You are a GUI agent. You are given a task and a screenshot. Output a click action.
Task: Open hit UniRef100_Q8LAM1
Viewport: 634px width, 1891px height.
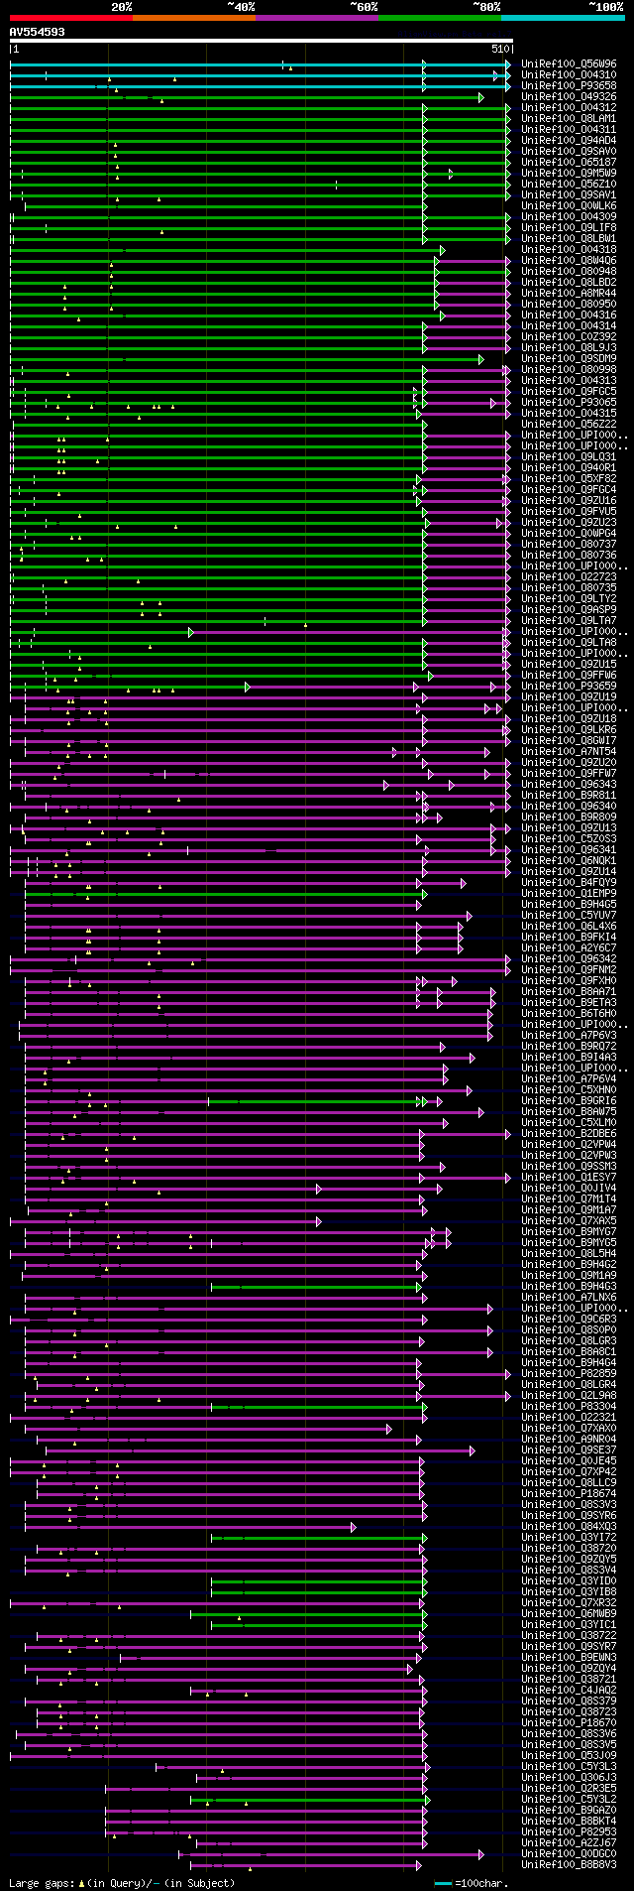click(569, 118)
